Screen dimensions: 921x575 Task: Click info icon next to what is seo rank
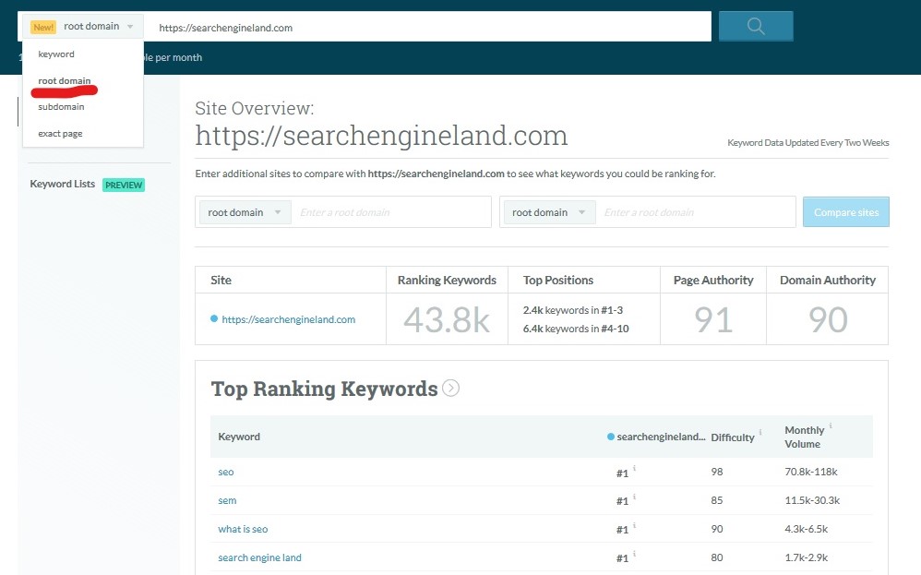click(x=634, y=526)
